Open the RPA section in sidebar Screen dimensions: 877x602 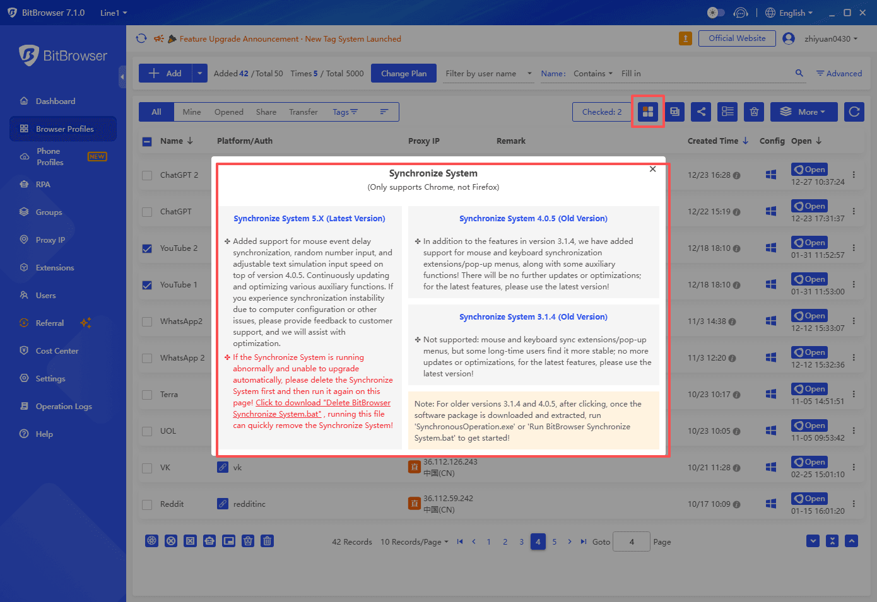[42, 184]
